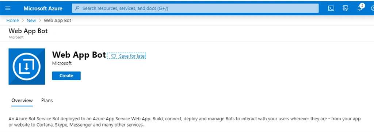Click the Microsoft publisher label under the heading

click(x=62, y=63)
